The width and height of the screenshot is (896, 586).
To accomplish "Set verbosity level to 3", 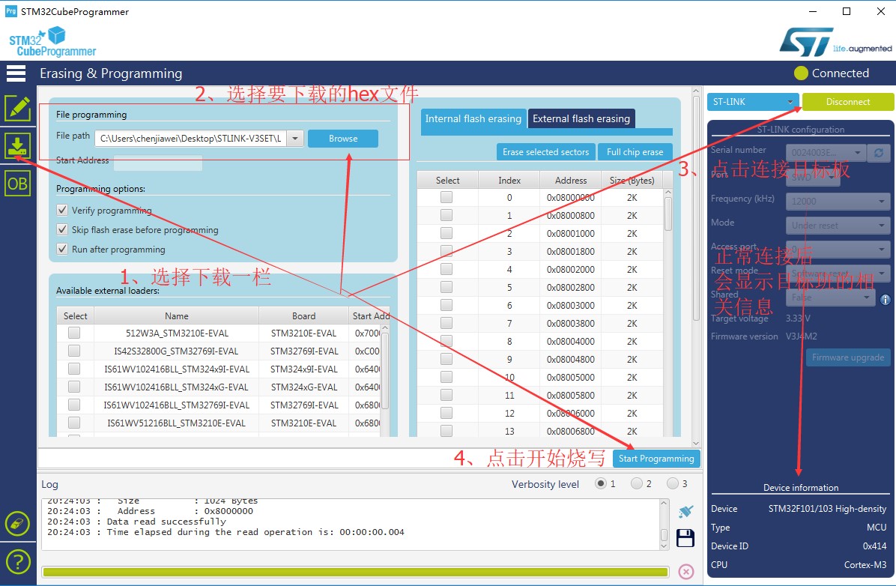I will pyautogui.click(x=673, y=483).
